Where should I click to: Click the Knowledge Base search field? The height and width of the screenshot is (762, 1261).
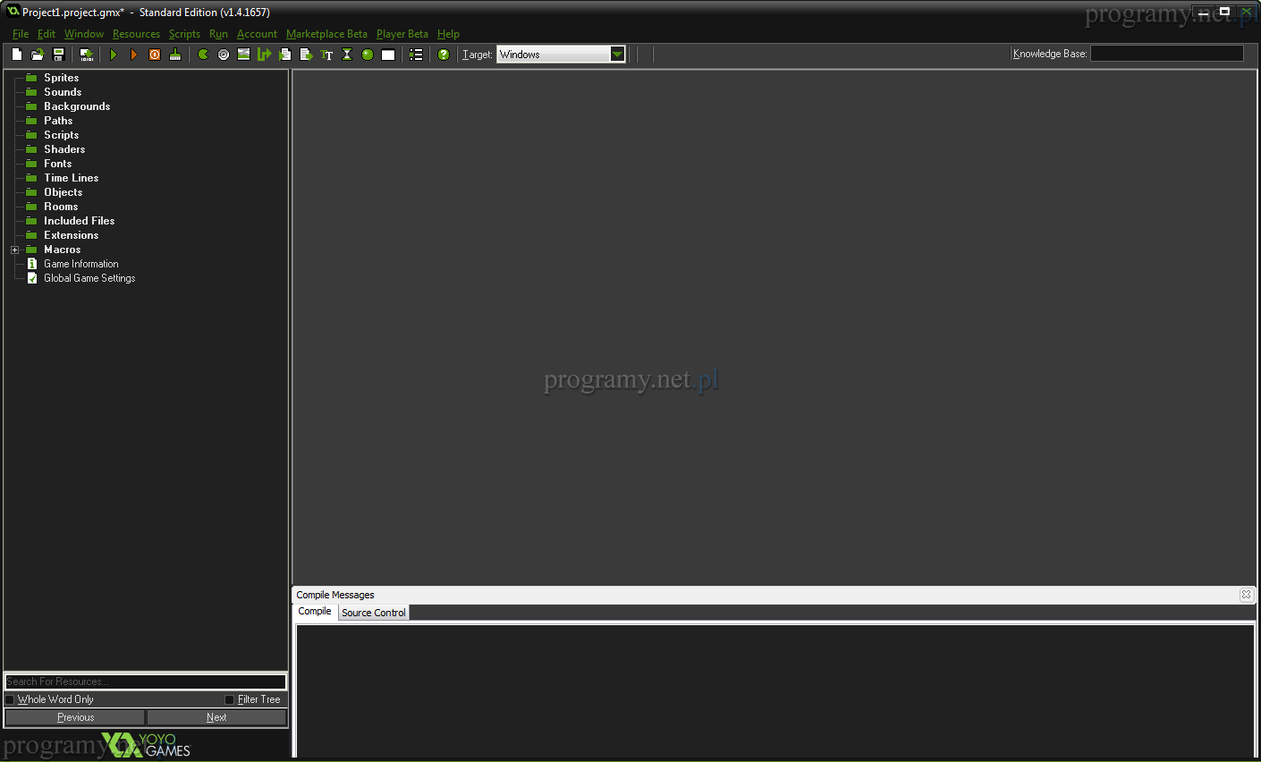click(x=1166, y=54)
